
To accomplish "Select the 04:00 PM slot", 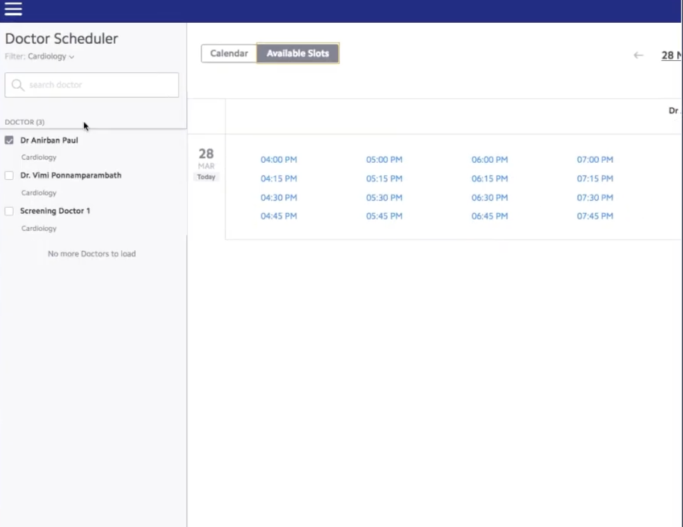I will (x=279, y=160).
